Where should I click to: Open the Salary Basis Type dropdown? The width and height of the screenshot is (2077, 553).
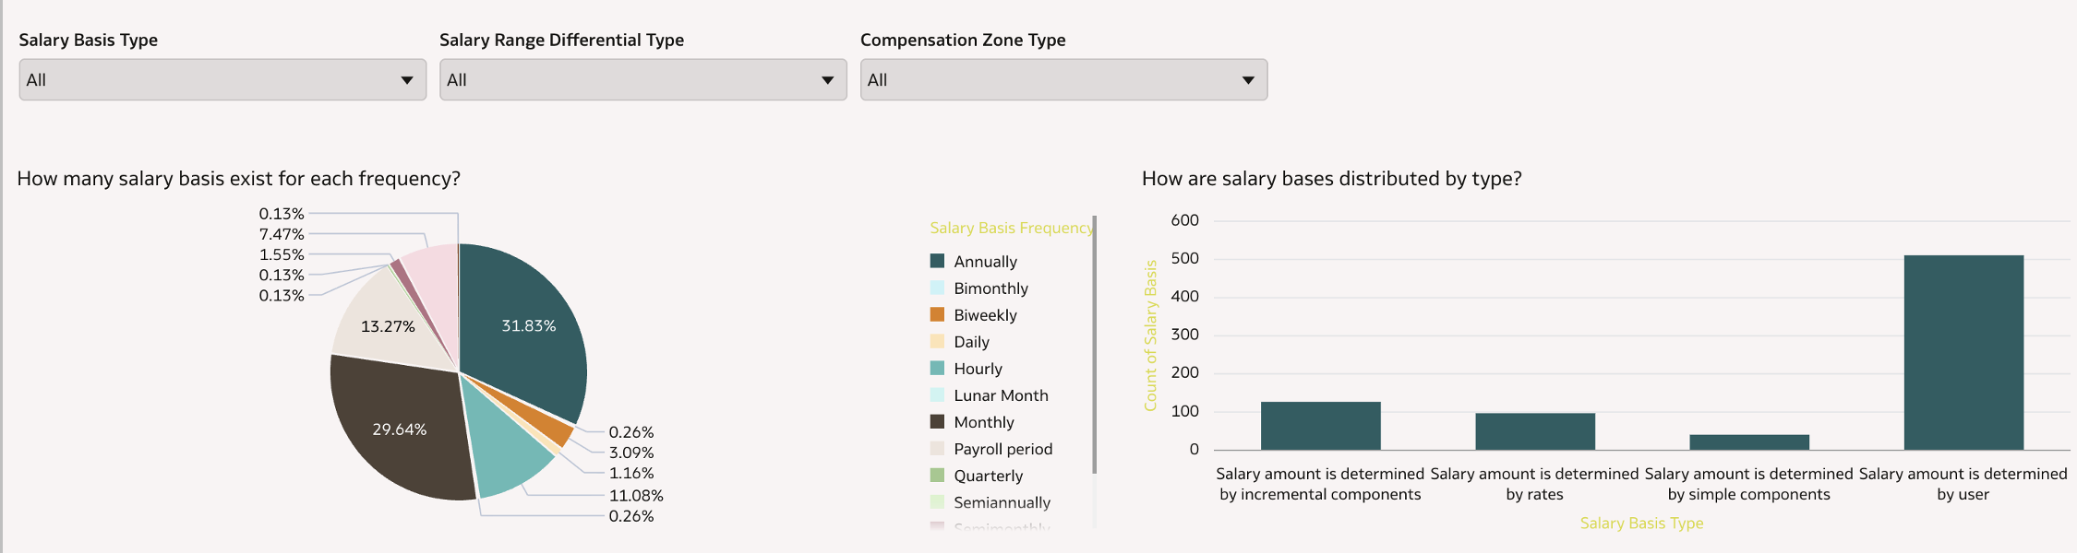(x=222, y=80)
